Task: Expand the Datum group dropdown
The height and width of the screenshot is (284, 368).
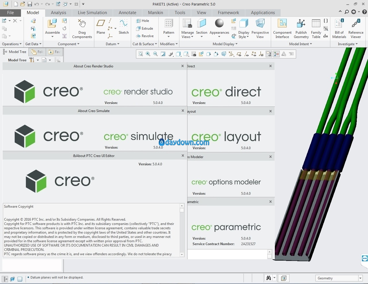Action: [112, 44]
